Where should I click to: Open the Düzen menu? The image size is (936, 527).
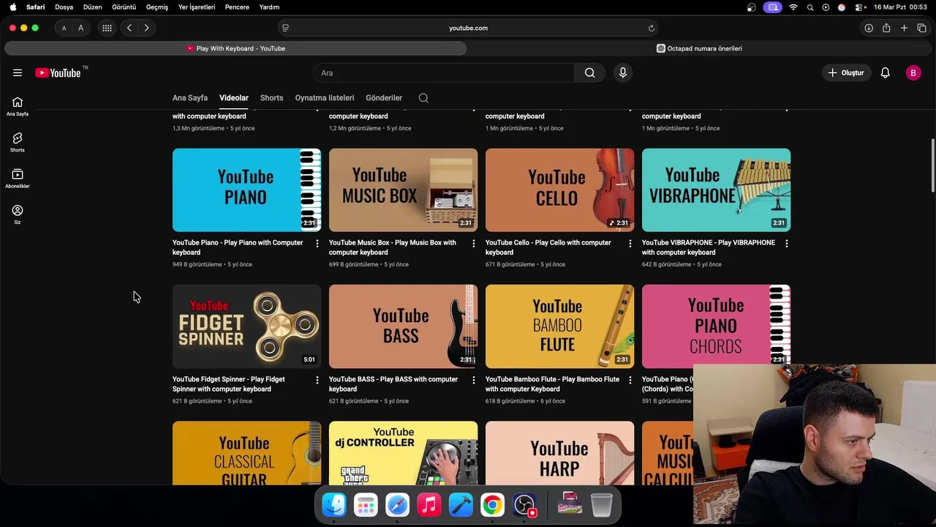point(92,7)
